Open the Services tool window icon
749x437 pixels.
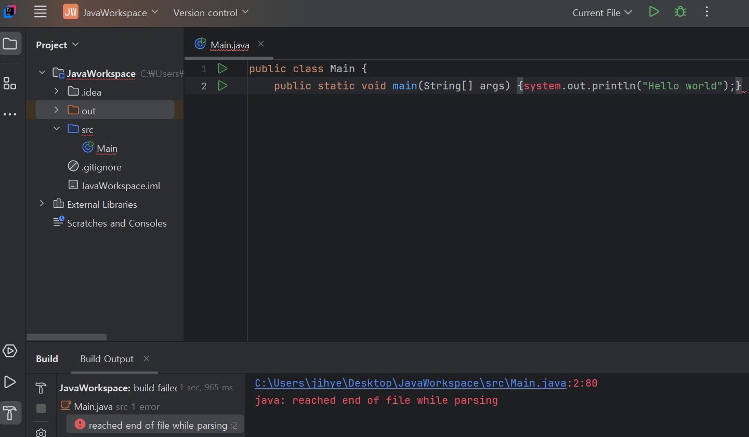10,351
